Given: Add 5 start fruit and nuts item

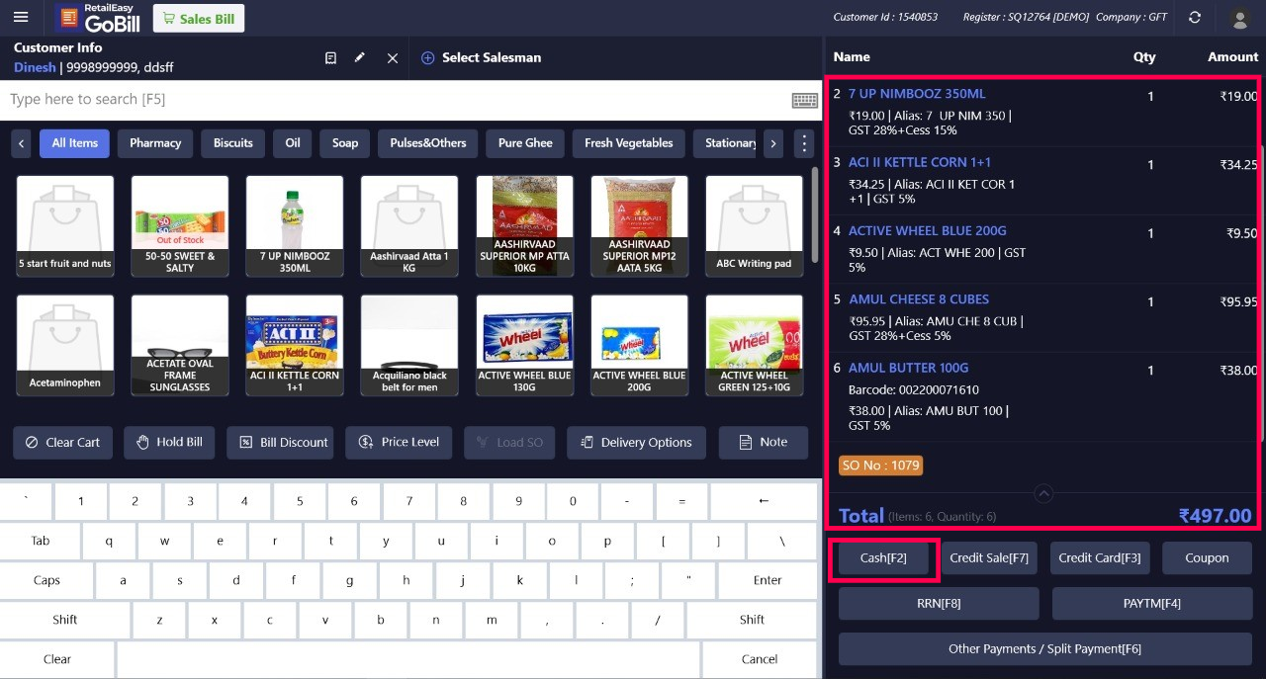Looking at the screenshot, I should [x=65, y=225].
